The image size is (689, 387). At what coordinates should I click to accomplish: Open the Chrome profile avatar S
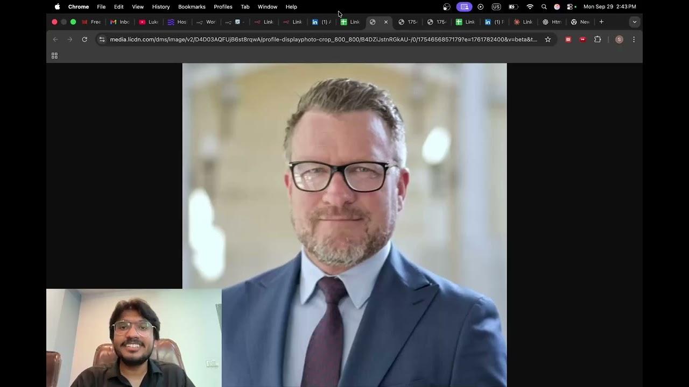tap(619, 39)
